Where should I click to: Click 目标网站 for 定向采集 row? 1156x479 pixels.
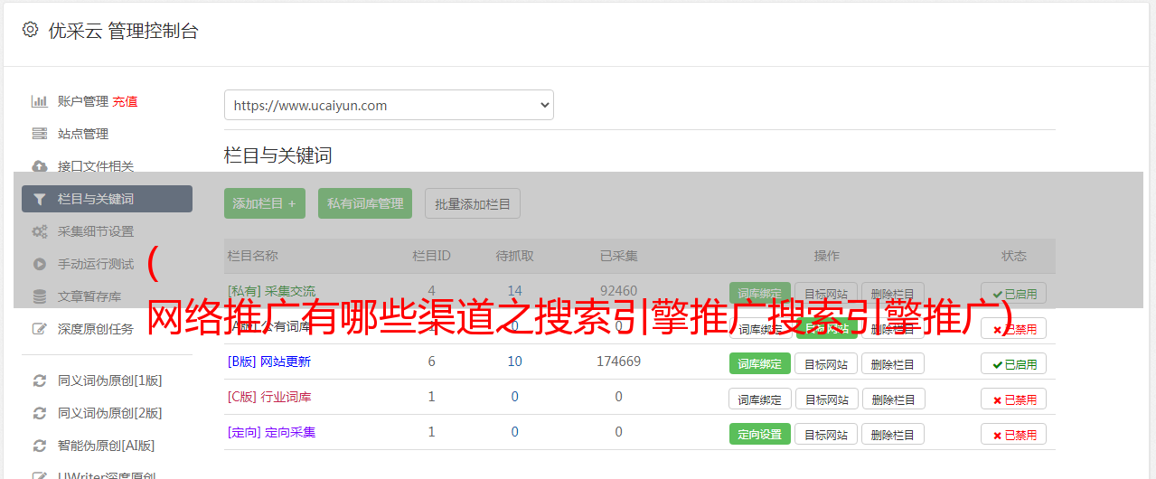[826, 434]
